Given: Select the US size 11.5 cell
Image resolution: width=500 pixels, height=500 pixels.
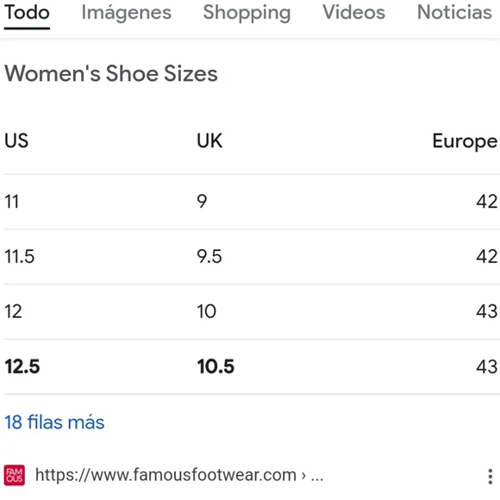Looking at the screenshot, I should coord(20,256).
